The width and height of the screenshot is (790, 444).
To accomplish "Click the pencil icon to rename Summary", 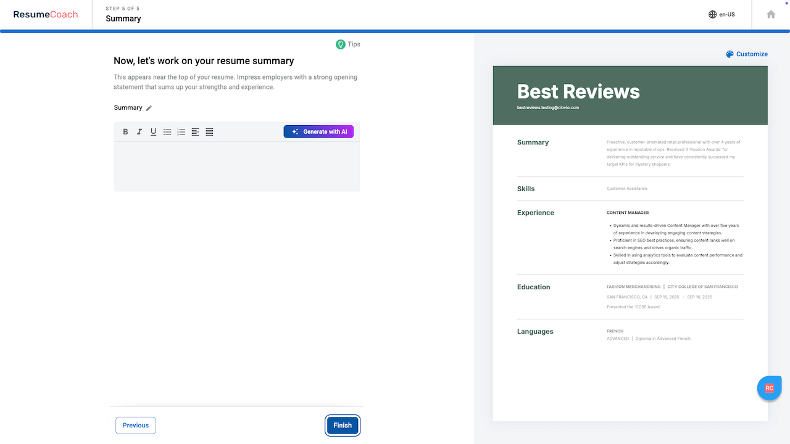I will [148, 107].
